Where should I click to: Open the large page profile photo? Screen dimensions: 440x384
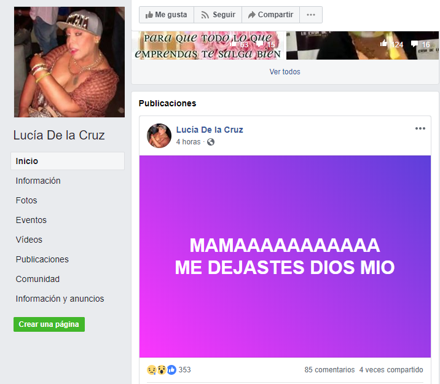tap(69, 62)
